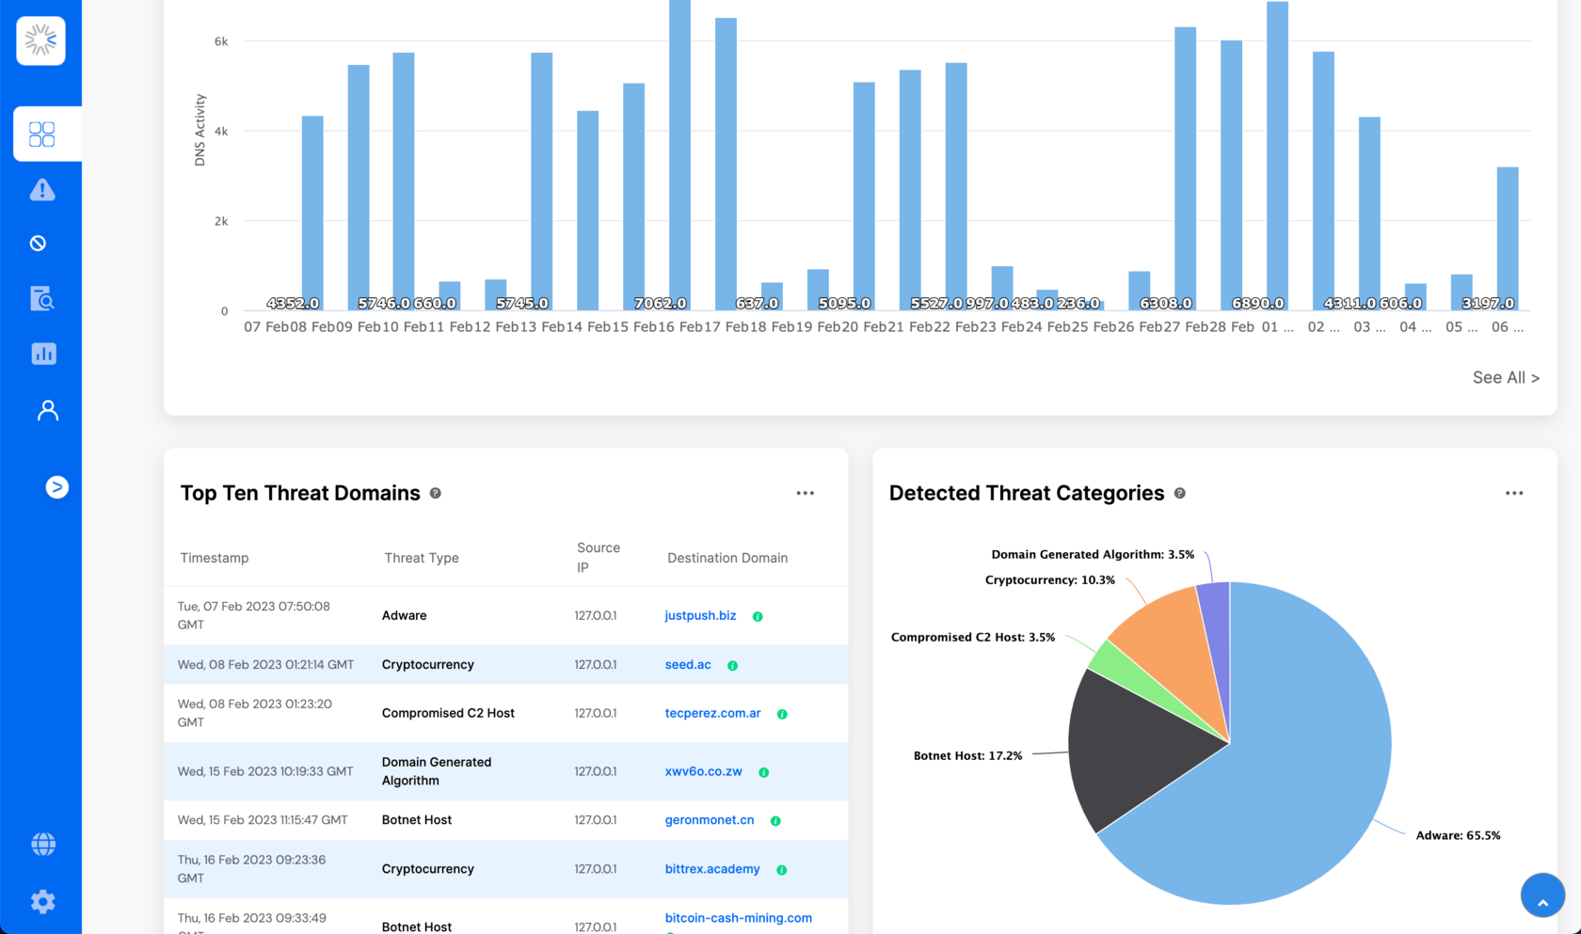Click the Compromised C2 Host: 3.5% label
Image resolution: width=1581 pixels, height=934 pixels.
coord(973,637)
